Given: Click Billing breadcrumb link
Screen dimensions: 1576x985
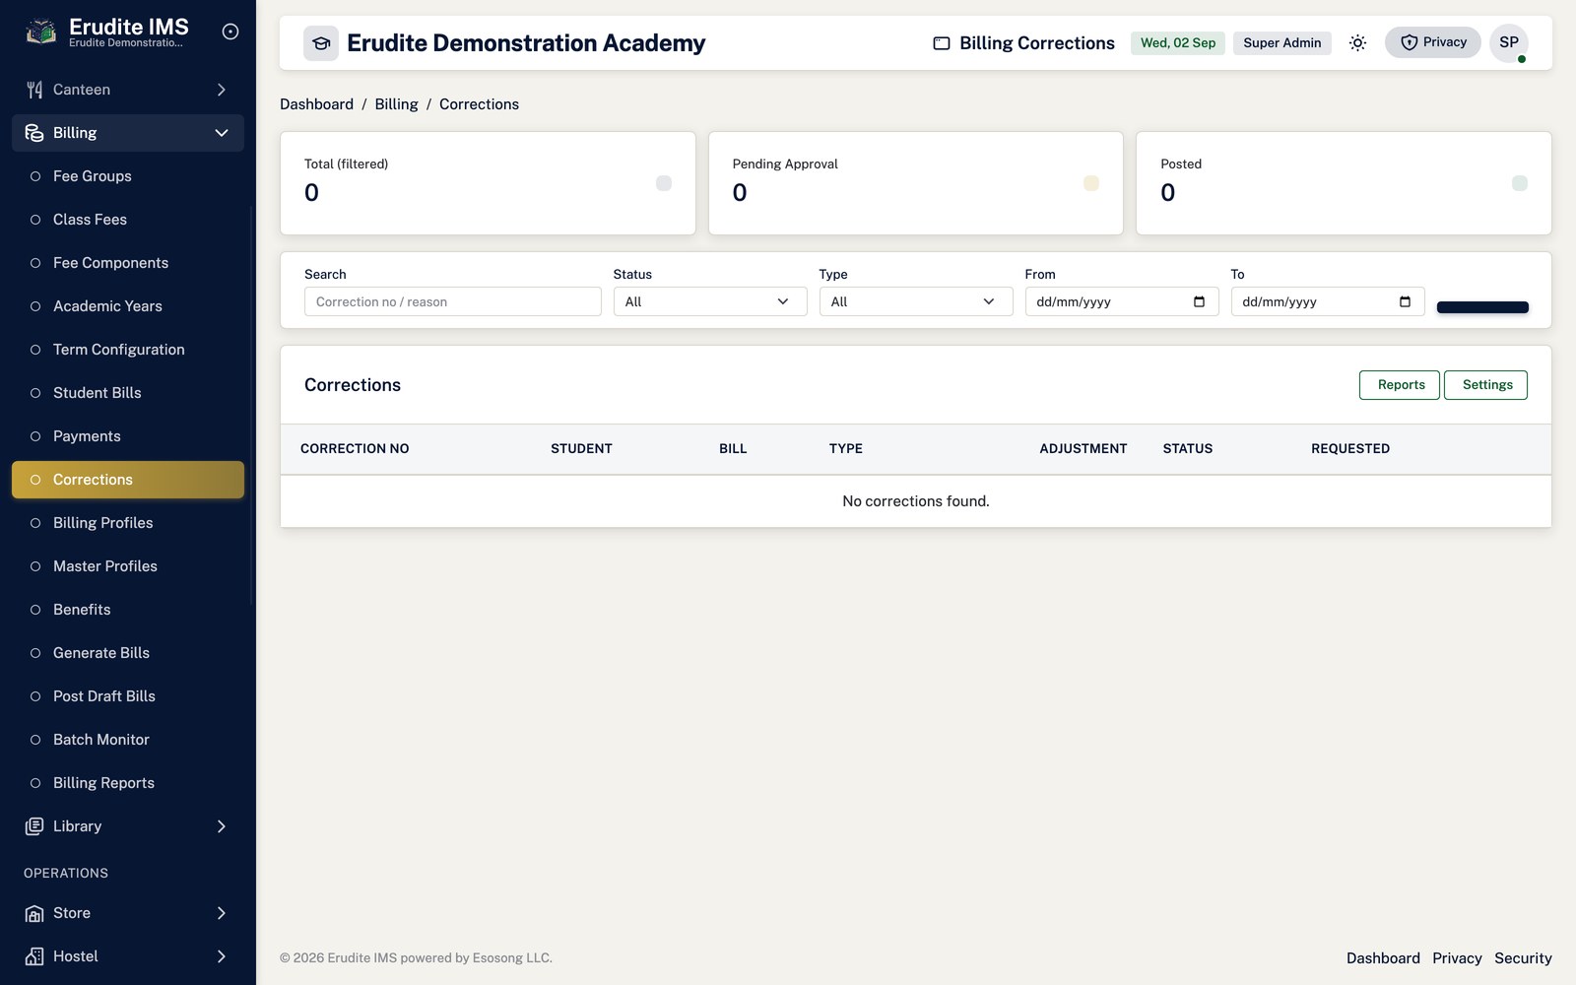Looking at the screenshot, I should coord(396,104).
